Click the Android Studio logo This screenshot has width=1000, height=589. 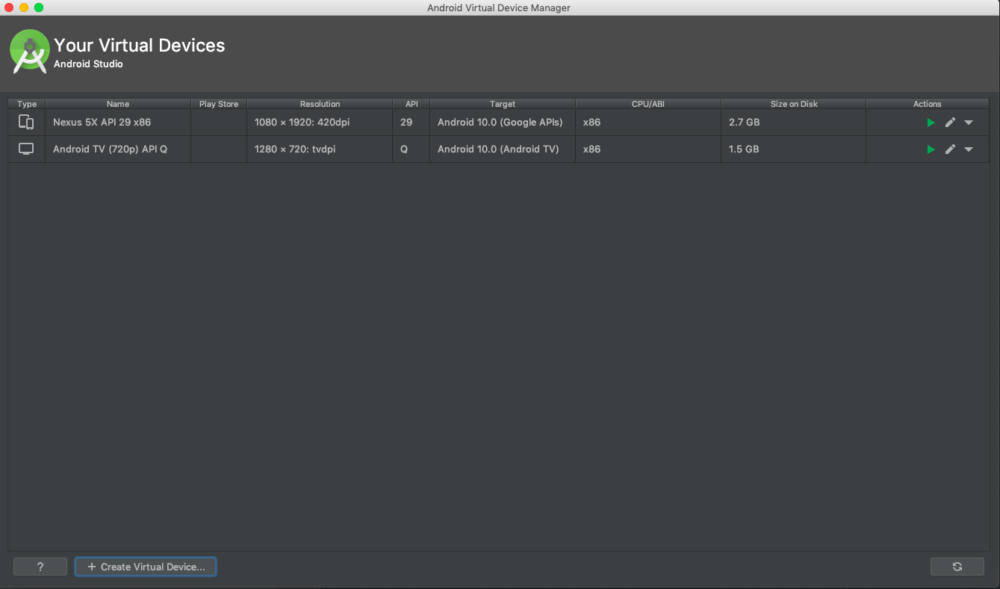pyautogui.click(x=29, y=51)
